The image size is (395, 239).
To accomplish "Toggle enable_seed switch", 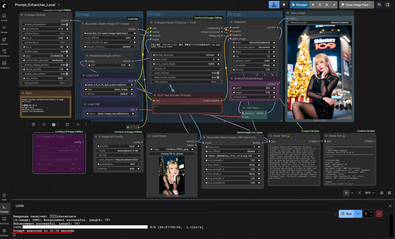I will [67, 51].
